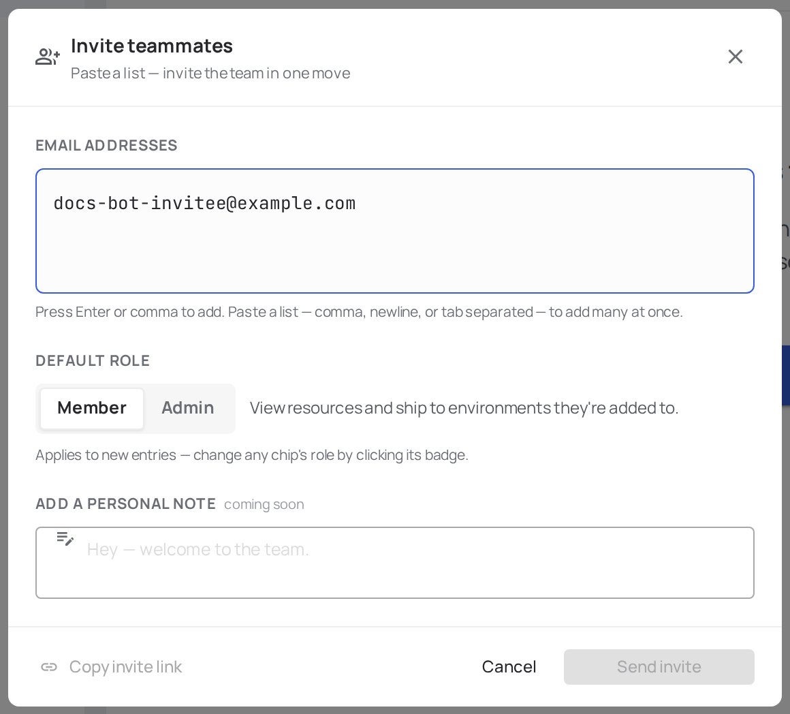This screenshot has width=790, height=714.
Task: Click the 'Press Enter or comma to add' hint
Action: (359, 312)
